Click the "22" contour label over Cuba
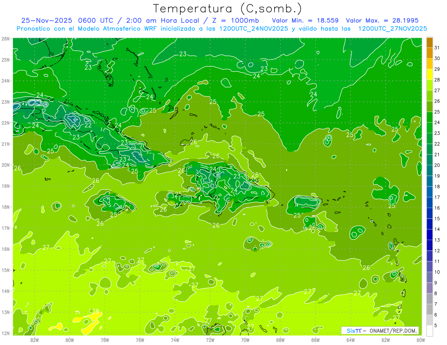Screen dimensions: 447x345 (88, 125)
